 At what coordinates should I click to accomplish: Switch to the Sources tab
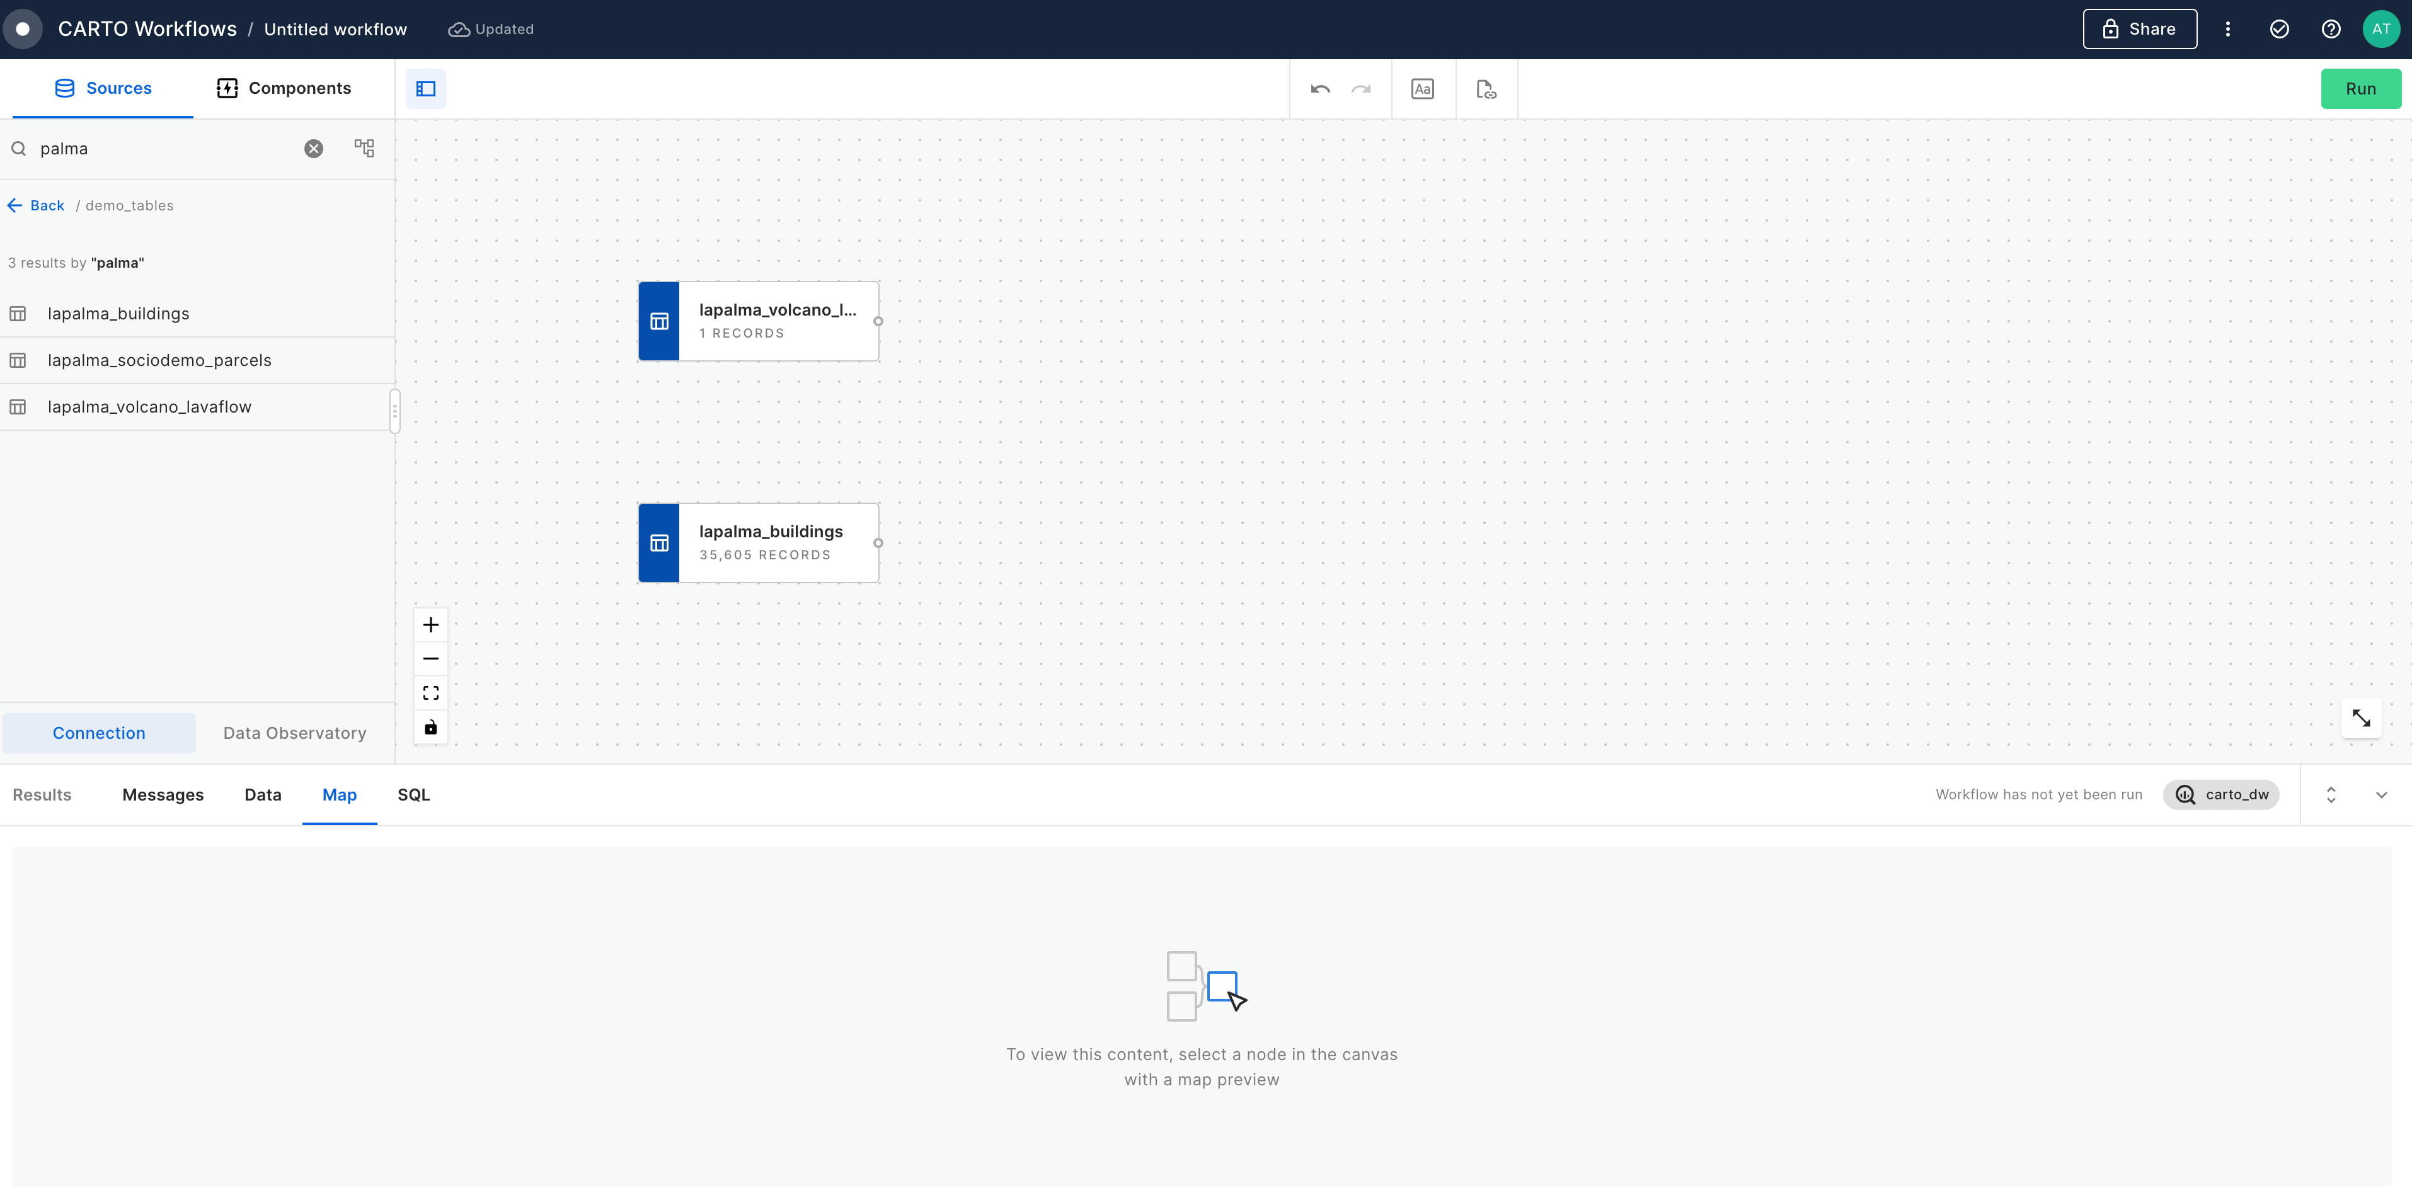[102, 88]
